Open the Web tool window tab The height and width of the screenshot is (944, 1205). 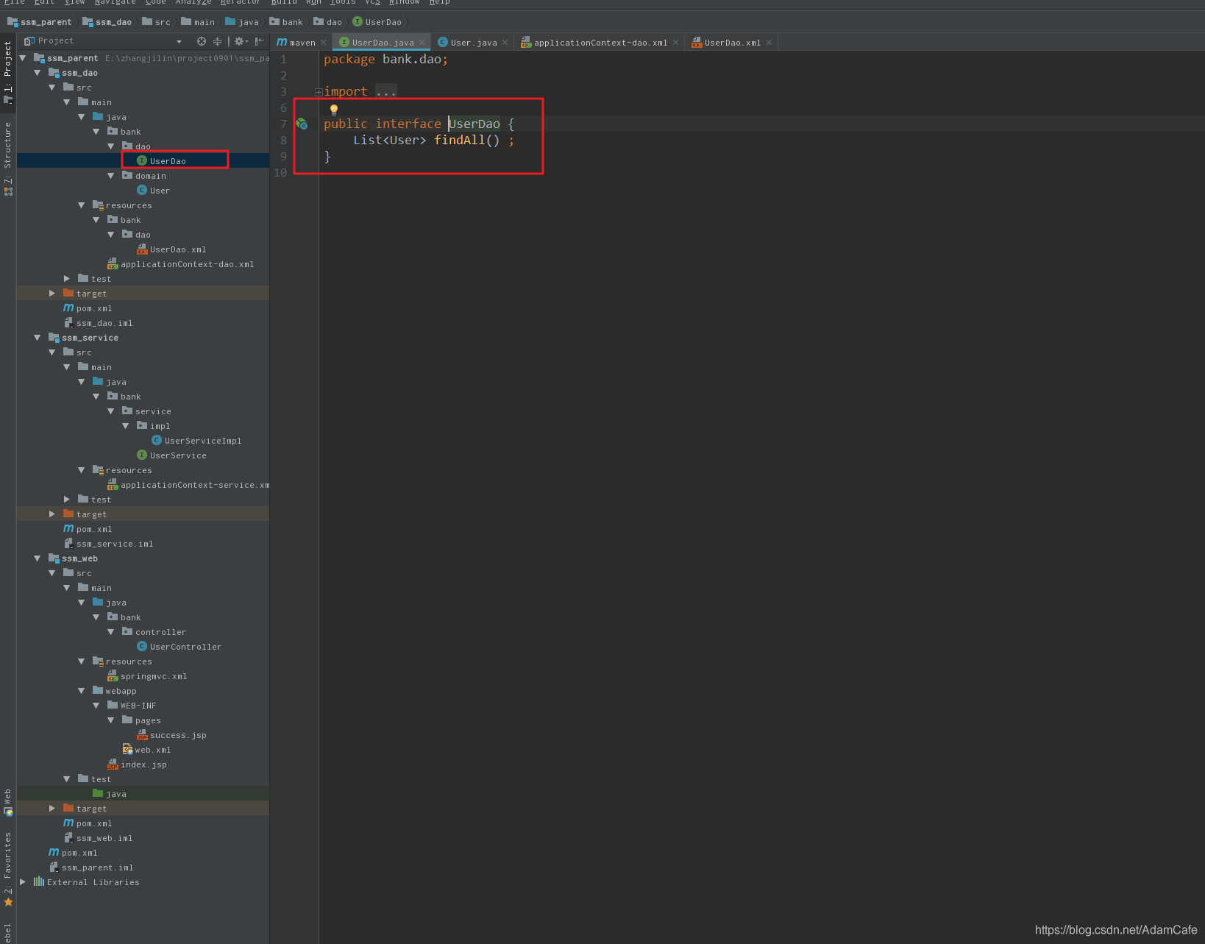[8, 802]
